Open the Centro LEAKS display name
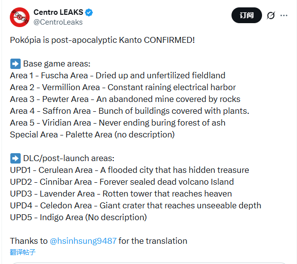This screenshot has width=297, height=264. coord(58,12)
